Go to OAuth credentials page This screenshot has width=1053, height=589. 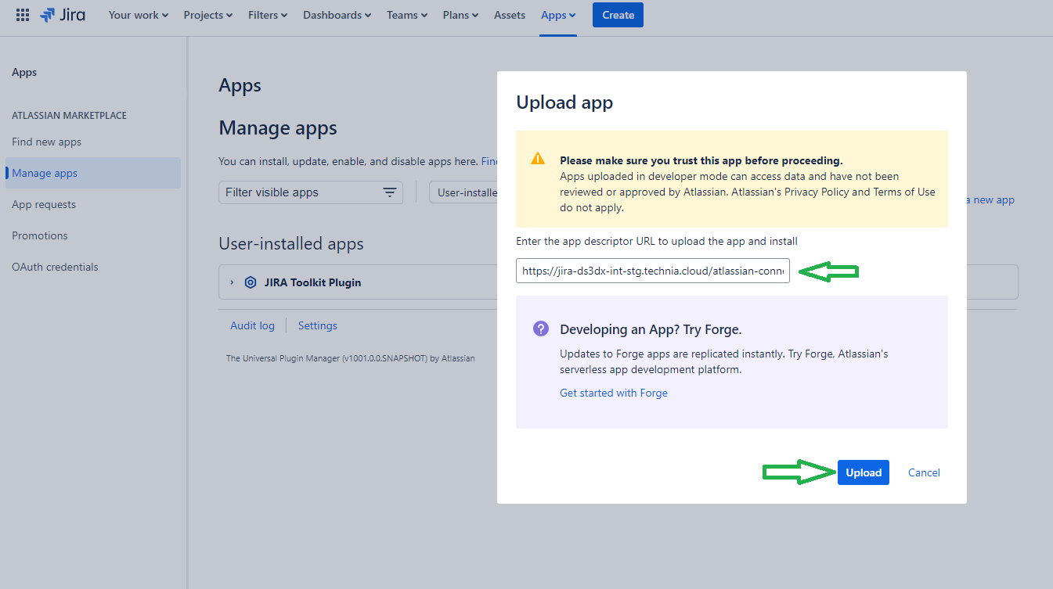[55, 267]
